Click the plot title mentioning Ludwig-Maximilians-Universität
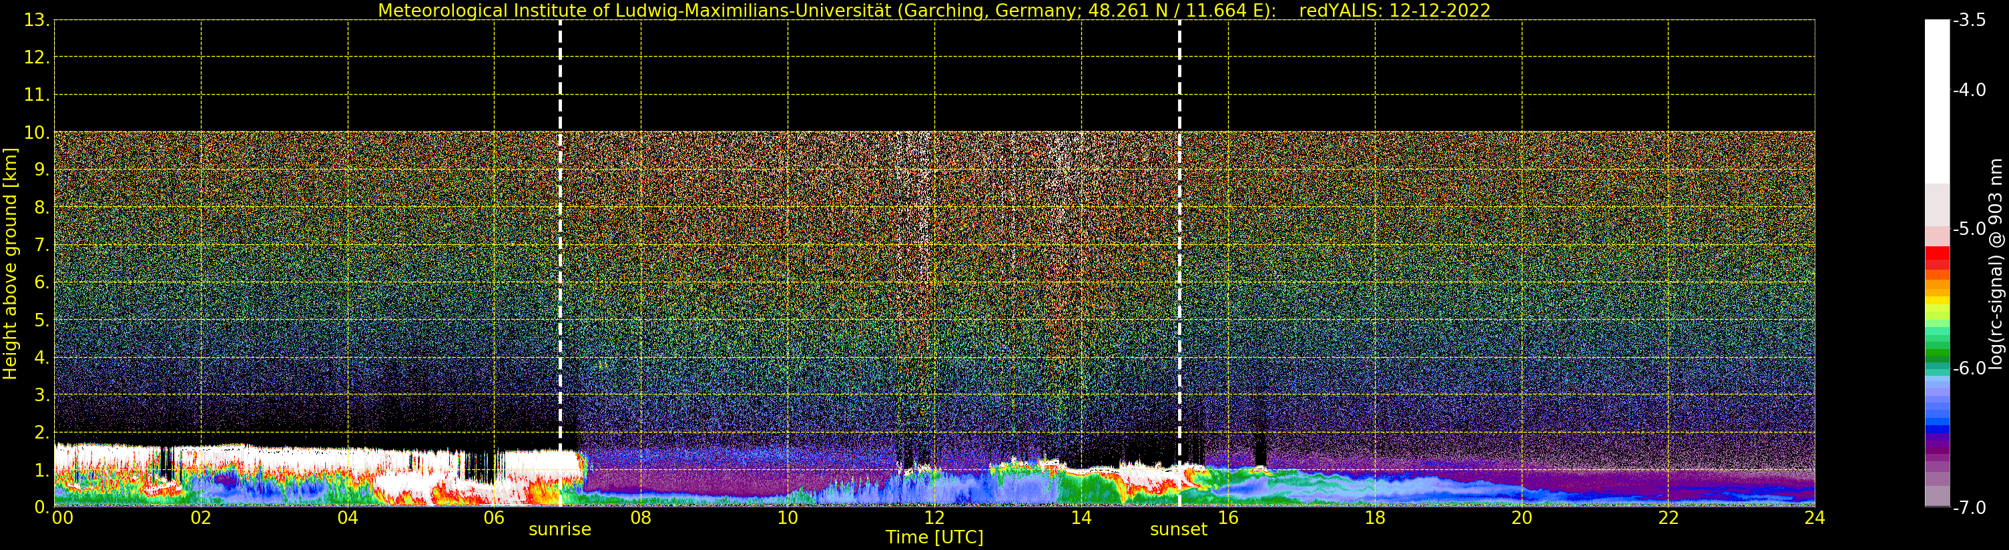The image size is (2009, 550). point(934,11)
